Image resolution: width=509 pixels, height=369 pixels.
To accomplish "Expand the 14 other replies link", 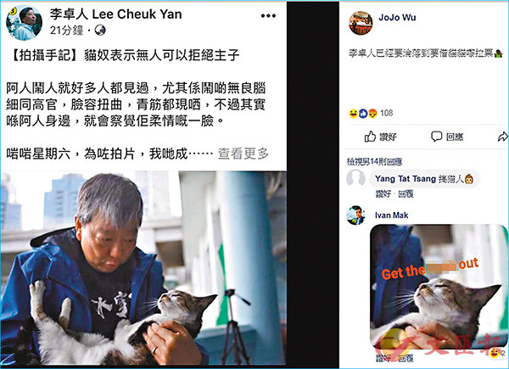I will pyautogui.click(x=374, y=161).
